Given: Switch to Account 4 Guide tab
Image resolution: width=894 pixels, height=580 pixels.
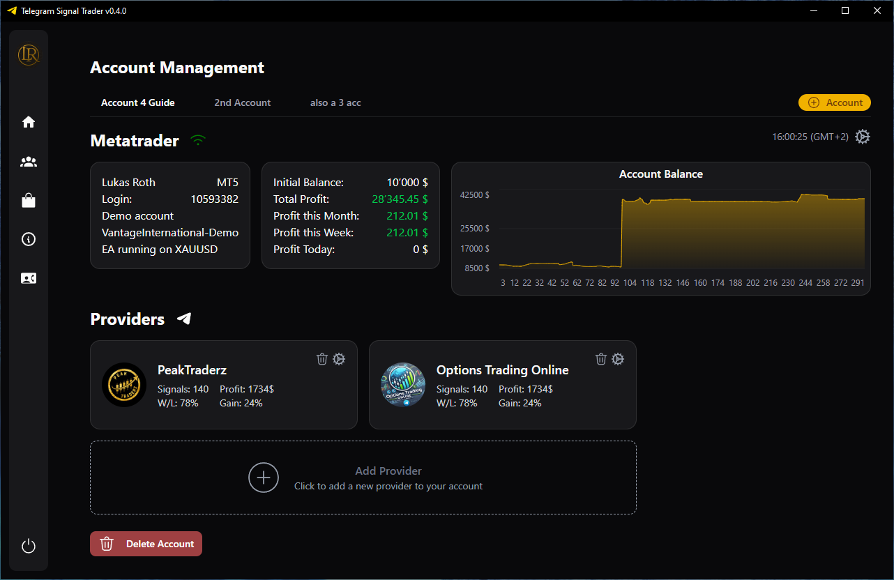Looking at the screenshot, I should [x=138, y=102].
